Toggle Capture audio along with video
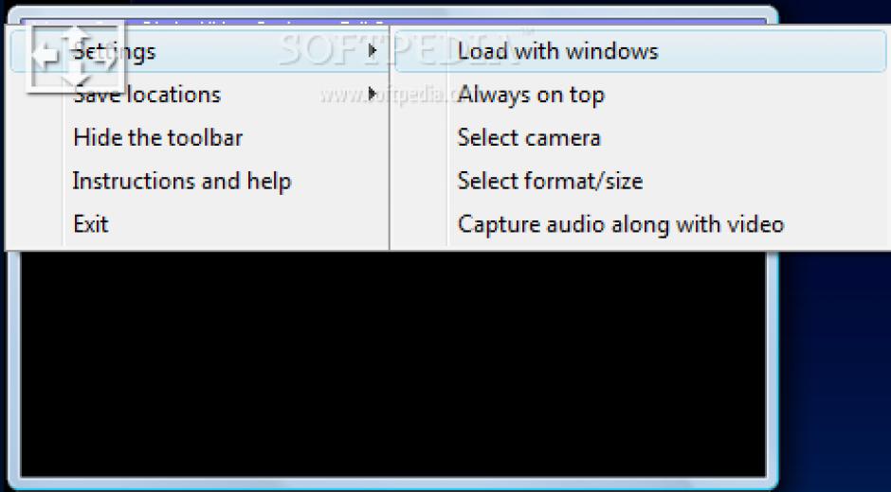The image size is (891, 492). (641, 224)
